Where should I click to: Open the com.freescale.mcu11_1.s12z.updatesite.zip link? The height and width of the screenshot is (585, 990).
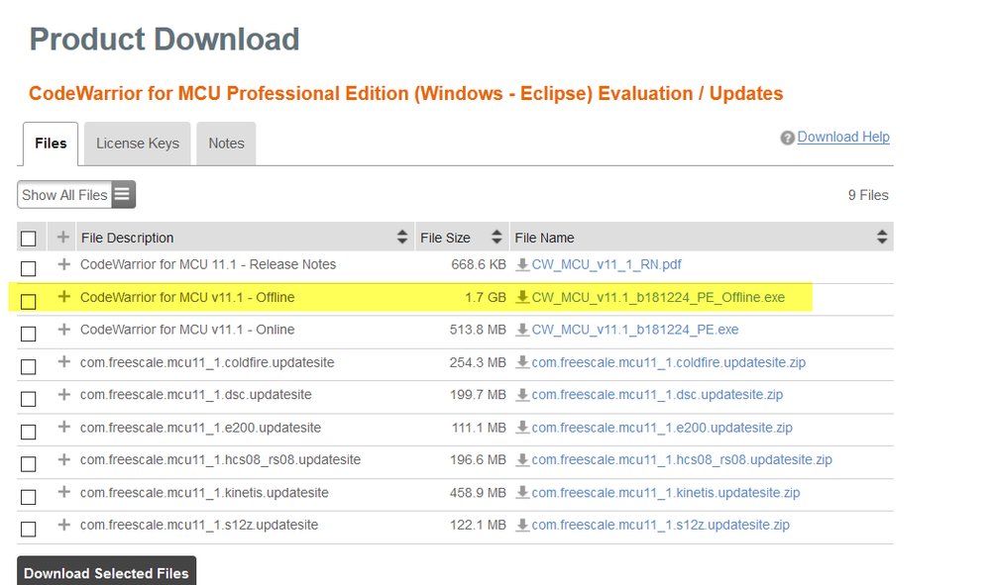point(660,525)
